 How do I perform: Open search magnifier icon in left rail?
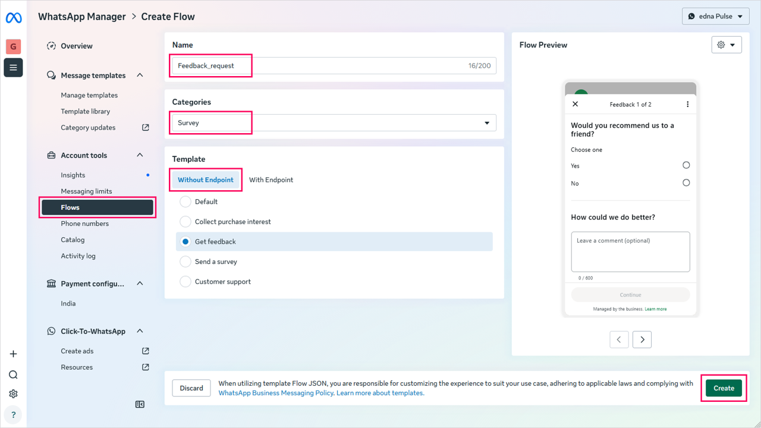point(13,374)
